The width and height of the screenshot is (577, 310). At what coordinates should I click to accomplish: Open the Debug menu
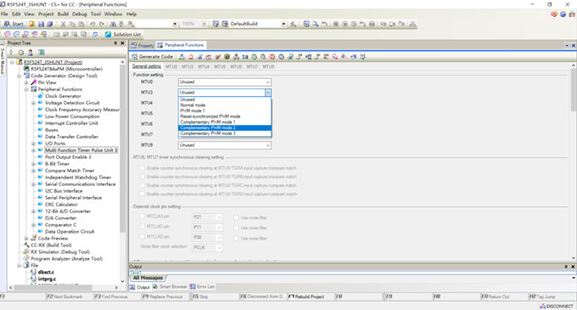tap(79, 14)
